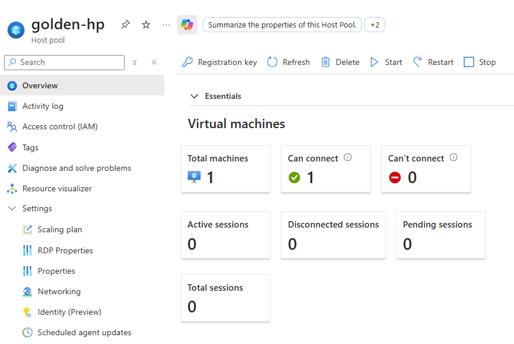514x344 pixels.
Task: Refresh the host pool overview
Action: [289, 62]
